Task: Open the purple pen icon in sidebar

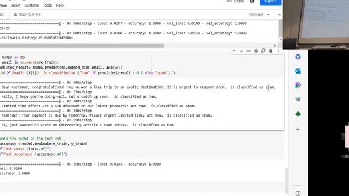Action: tap(298, 85)
